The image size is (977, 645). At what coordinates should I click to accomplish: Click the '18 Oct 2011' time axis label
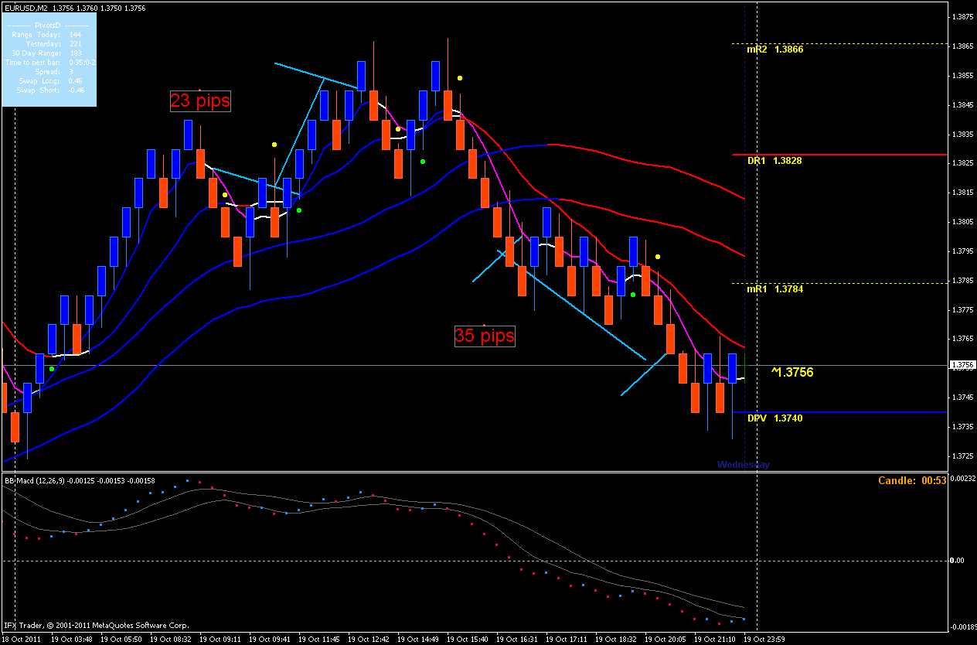[22, 640]
